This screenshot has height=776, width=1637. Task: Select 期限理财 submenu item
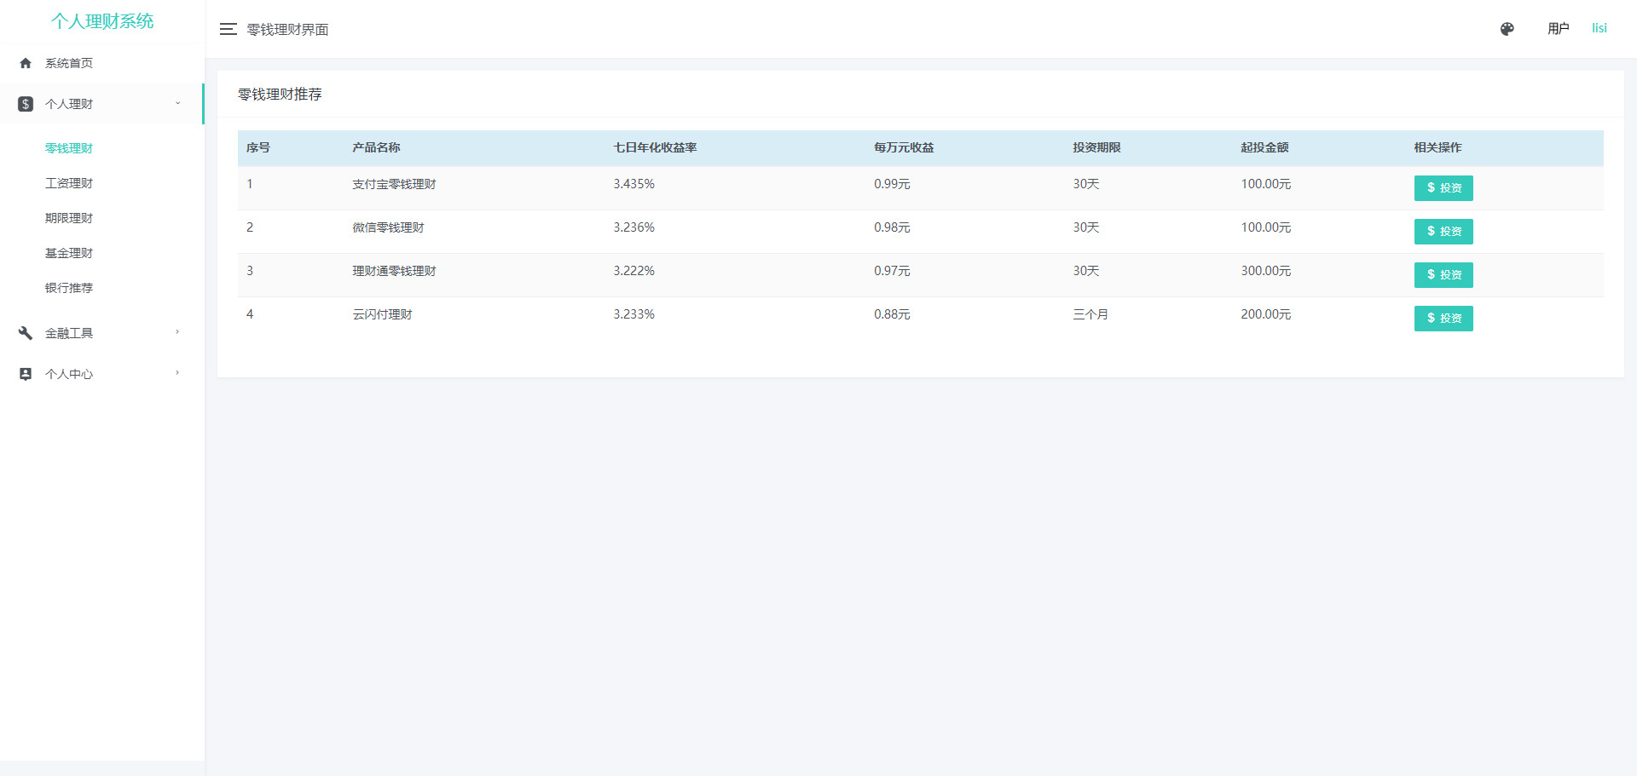[x=69, y=218]
